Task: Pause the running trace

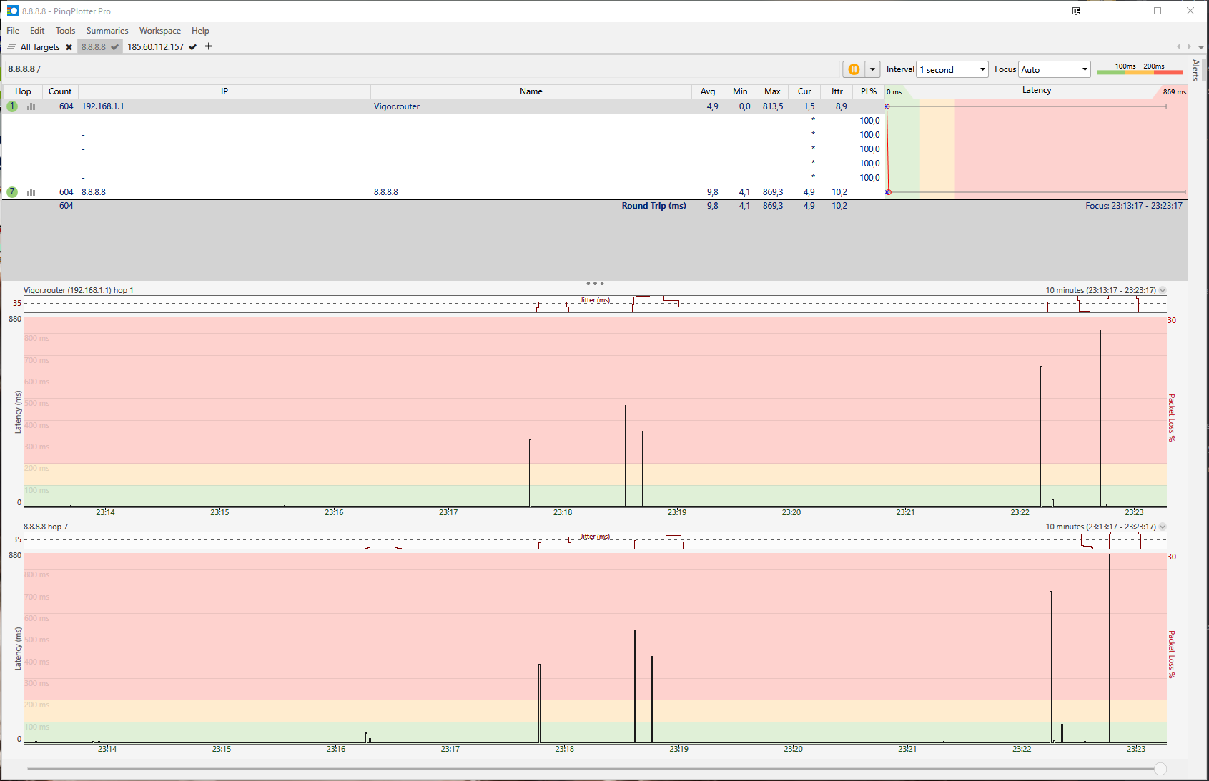Action: coord(853,69)
